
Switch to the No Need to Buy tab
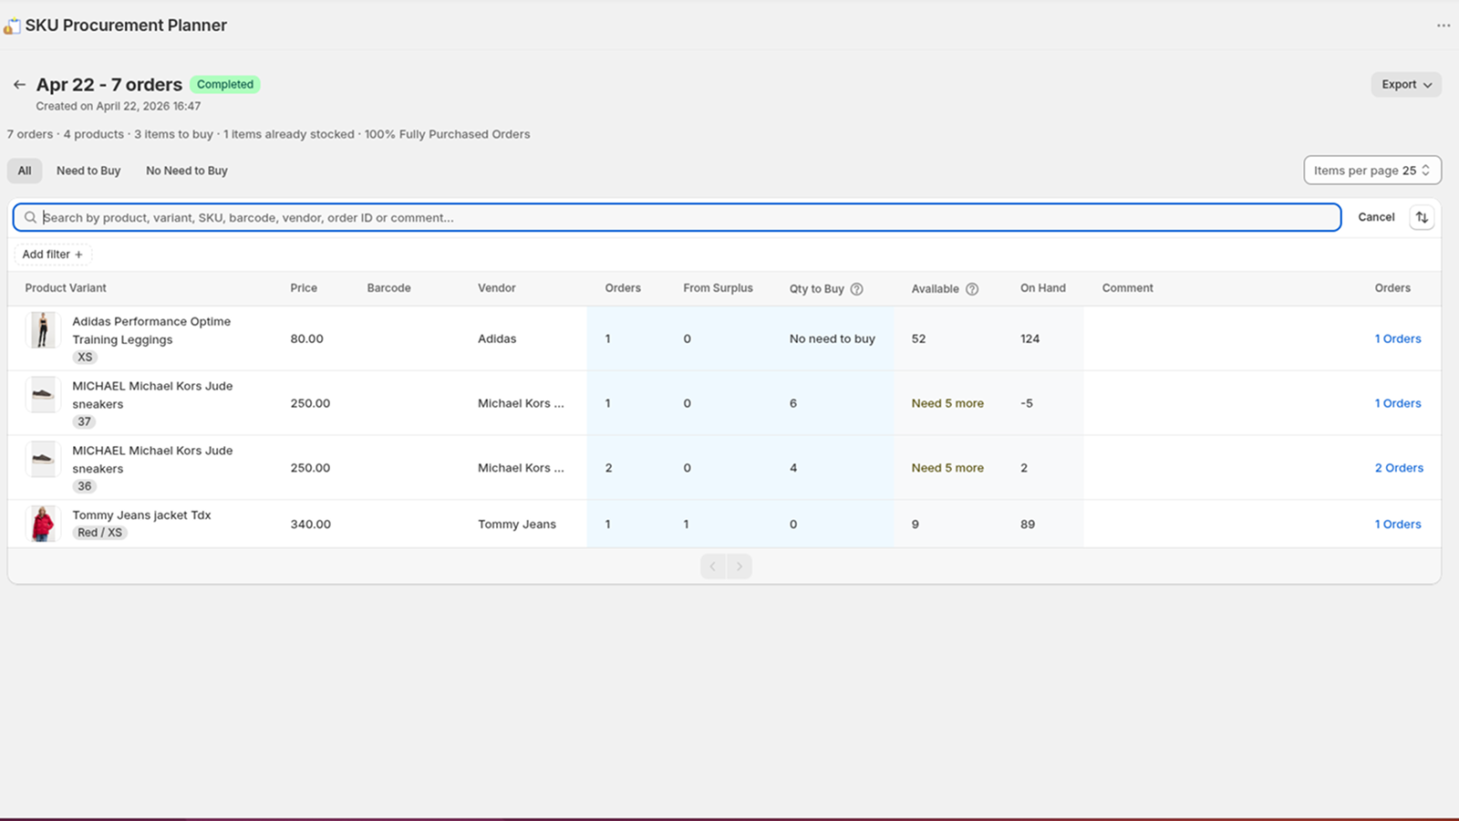186,171
